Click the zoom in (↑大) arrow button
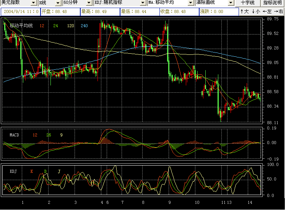The height and width of the screenshot is (210, 286). click(x=245, y=11)
